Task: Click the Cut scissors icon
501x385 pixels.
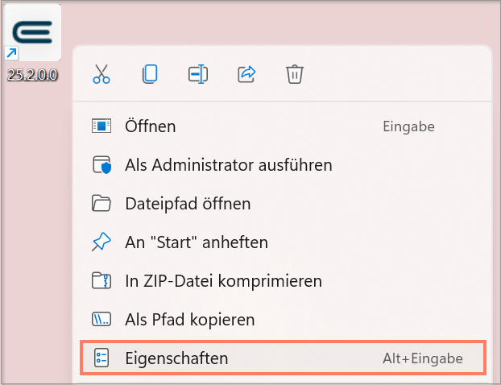Action: (x=101, y=74)
